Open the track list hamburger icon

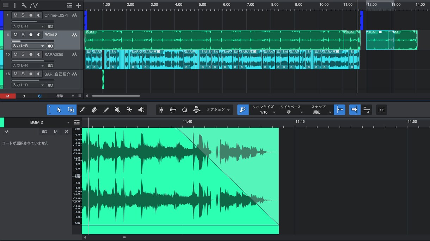pyautogui.click(x=6, y=5)
